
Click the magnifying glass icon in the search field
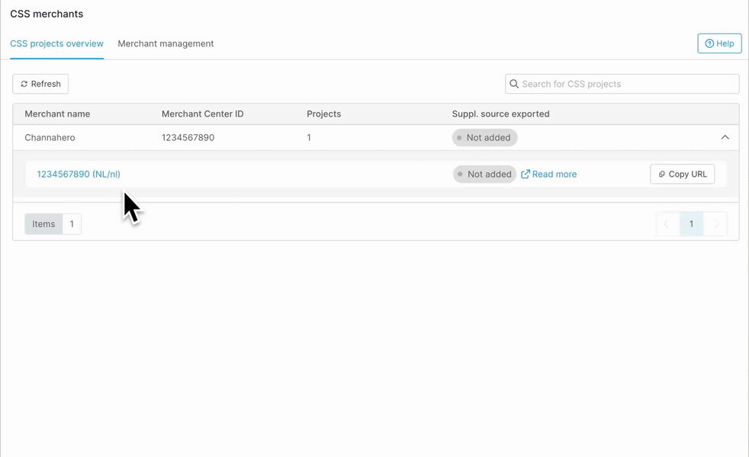[x=514, y=84]
